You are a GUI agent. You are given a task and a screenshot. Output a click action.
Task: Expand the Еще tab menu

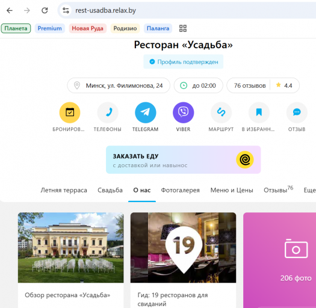point(310,190)
